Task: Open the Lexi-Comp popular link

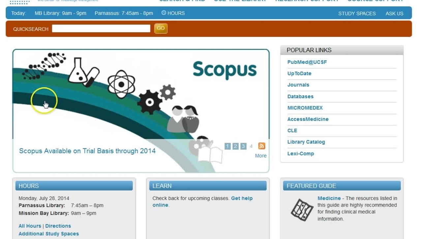Action: pos(301,154)
